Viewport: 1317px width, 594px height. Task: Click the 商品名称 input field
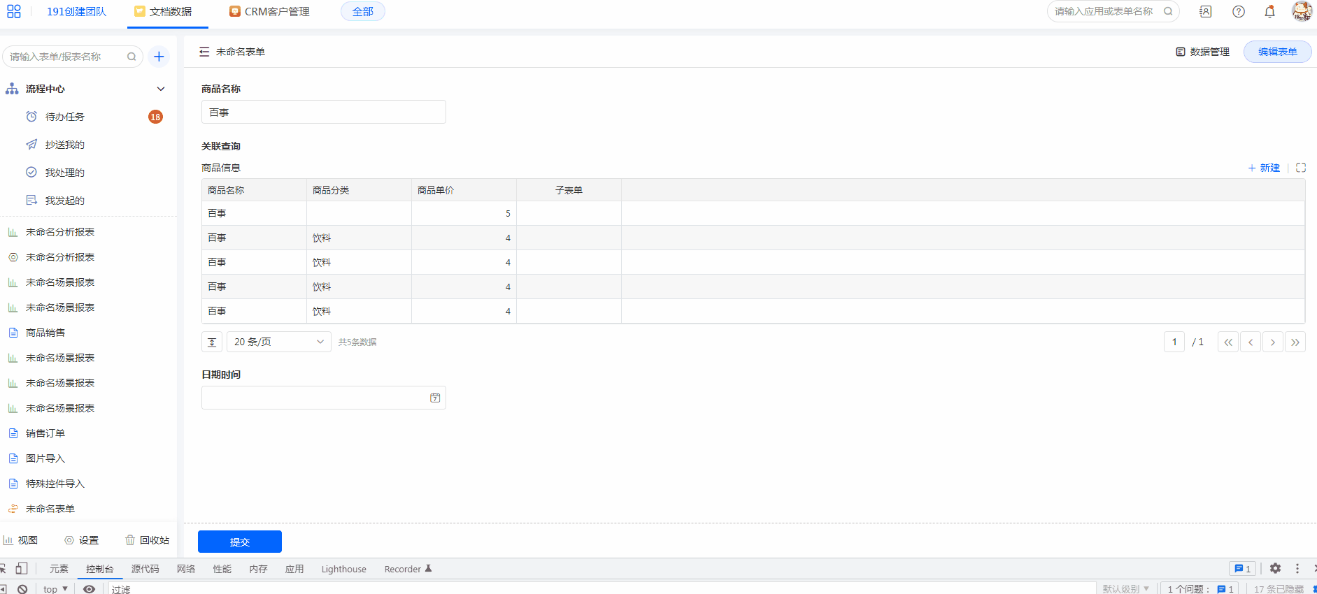pyautogui.click(x=323, y=113)
